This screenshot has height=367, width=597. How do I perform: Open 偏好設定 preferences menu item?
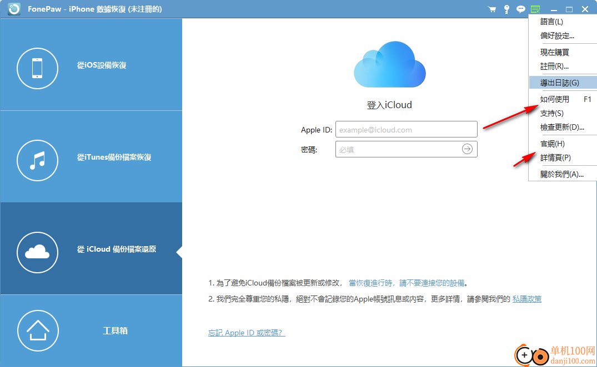click(563, 35)
